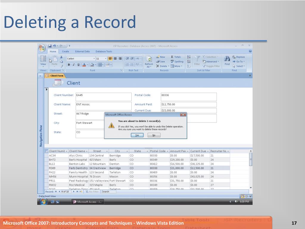Click Save record in Records group
Viewport: 305px width, 229px height.
click(161, 61)
